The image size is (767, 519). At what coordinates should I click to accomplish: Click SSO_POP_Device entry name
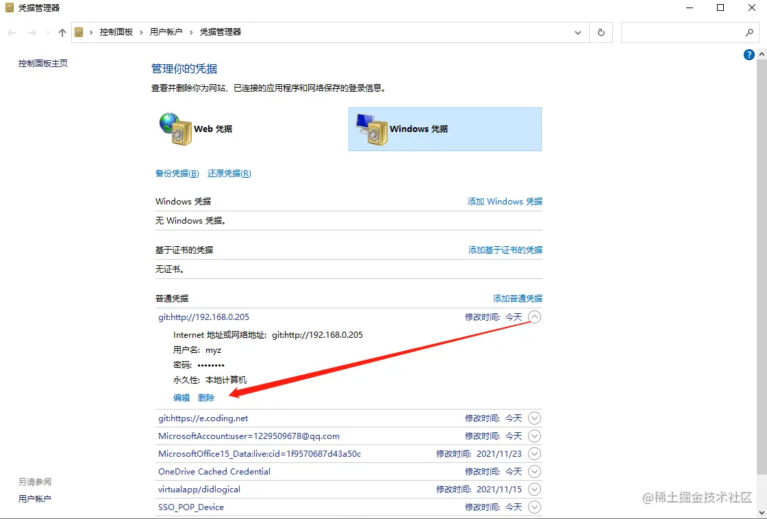pyautogui.click(x=191, y=507)
